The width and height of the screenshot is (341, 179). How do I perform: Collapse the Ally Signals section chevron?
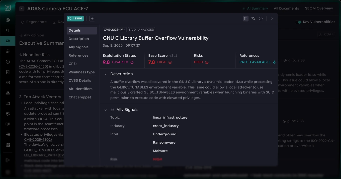click(106, 110)
